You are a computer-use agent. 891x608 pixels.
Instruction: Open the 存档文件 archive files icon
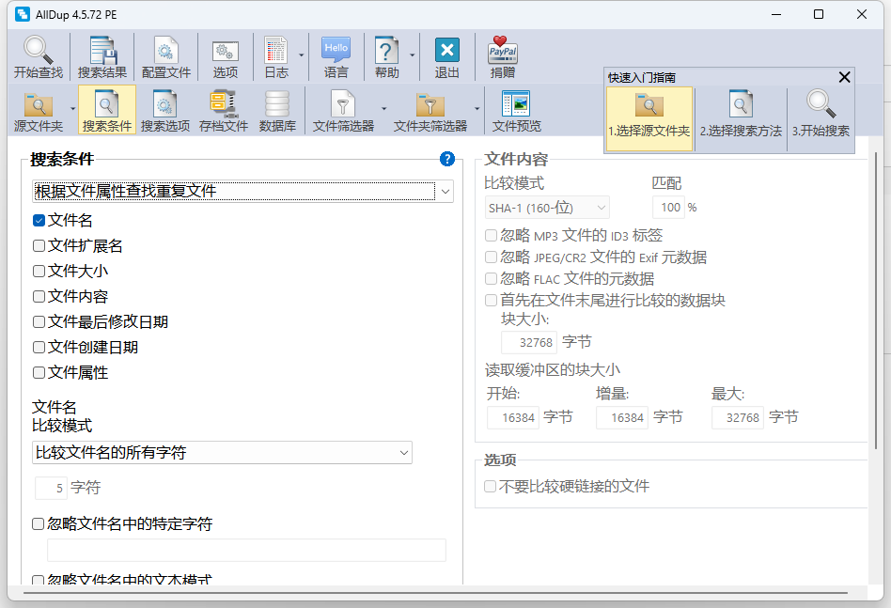224,111
